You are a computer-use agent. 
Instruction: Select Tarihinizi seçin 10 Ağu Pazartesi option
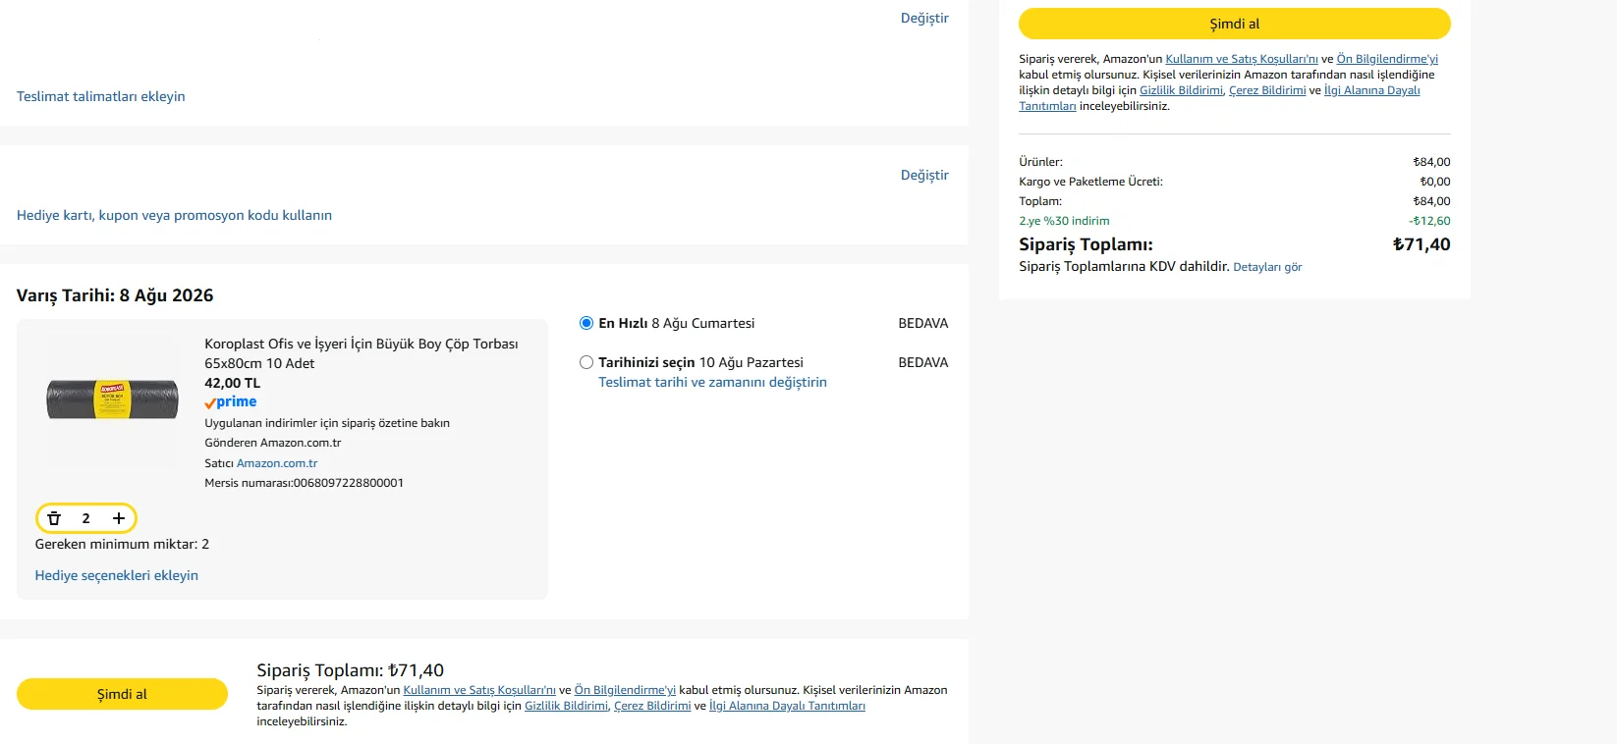pyautogui.click(x=586, y=362)
